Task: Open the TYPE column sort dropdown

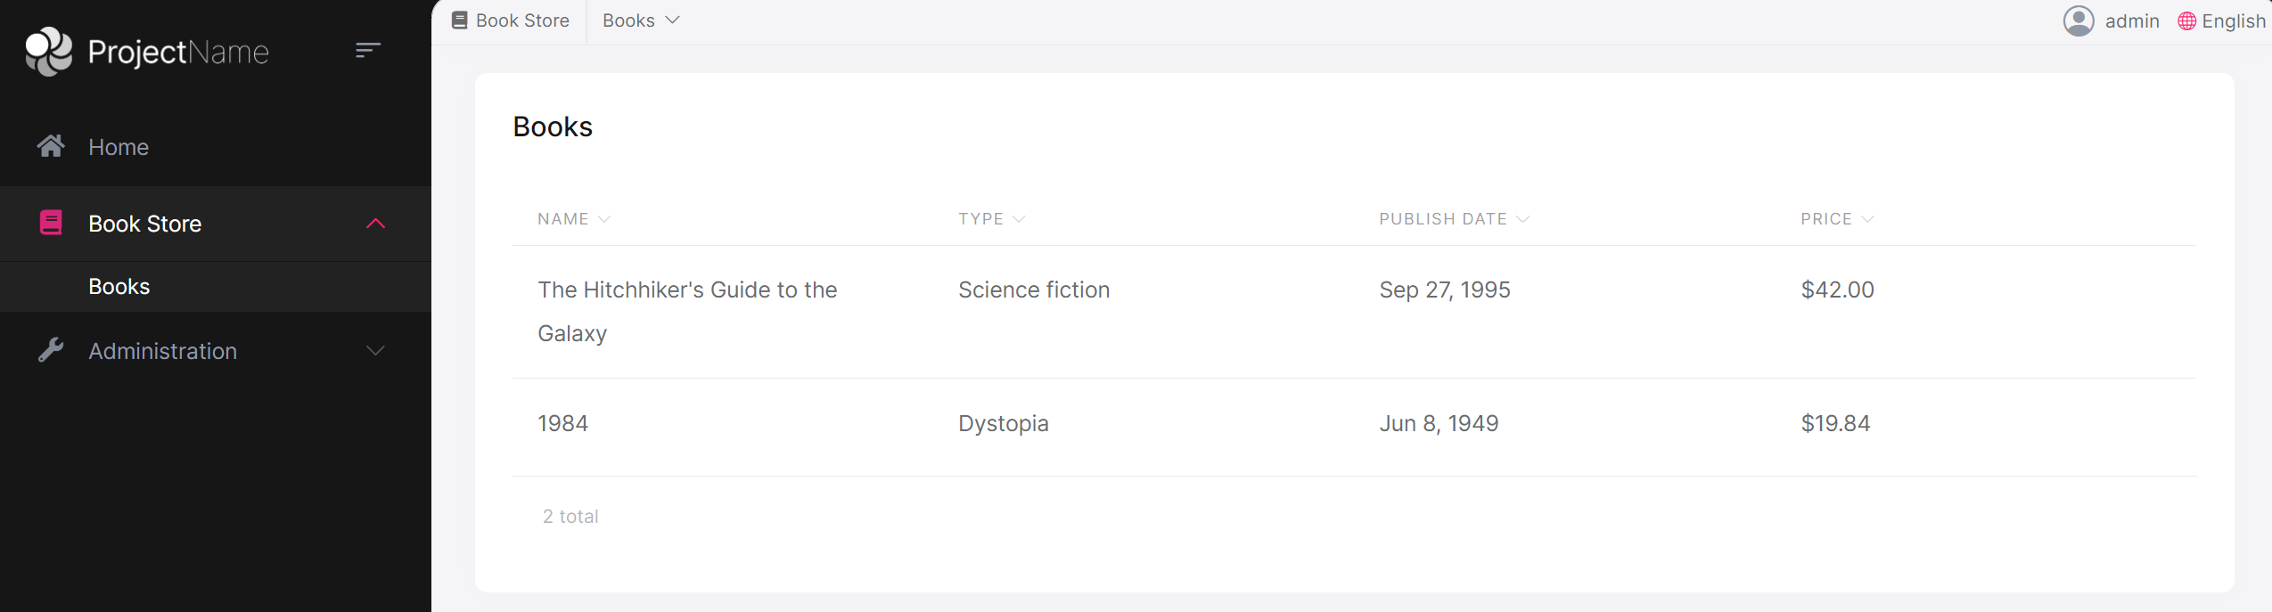Action: coord(1021,218)
